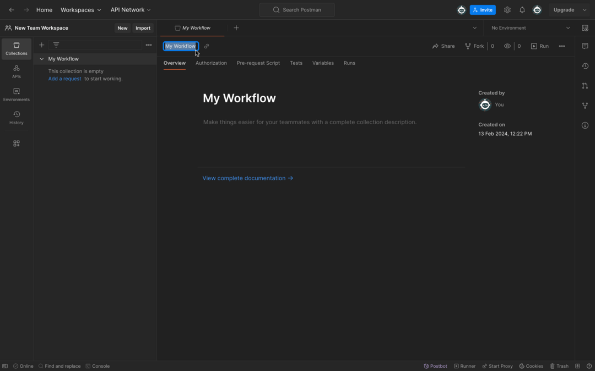Open History in the sidebar

click(x=17, y=118)
